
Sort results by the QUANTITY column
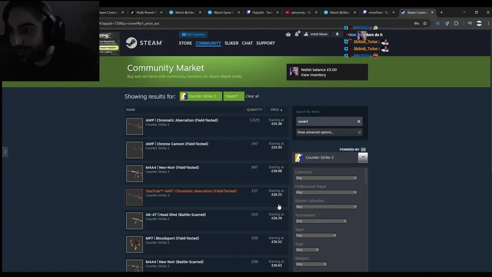click(x=254, y=110)
